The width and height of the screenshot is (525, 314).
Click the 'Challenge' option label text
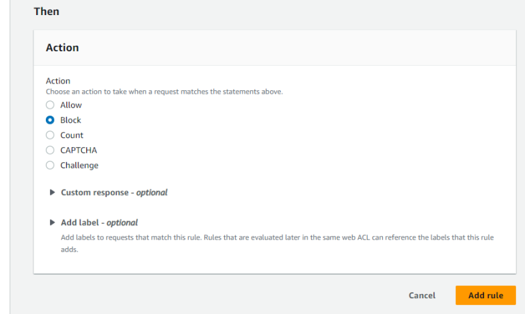point(79,166)
